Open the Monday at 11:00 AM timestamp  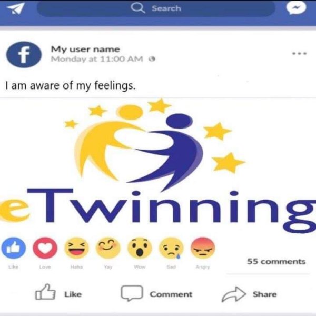pos(97,59)
